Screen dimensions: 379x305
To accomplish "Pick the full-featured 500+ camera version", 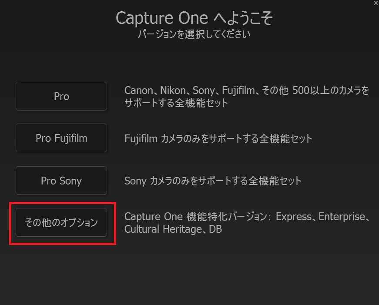I will pos(61,96).
